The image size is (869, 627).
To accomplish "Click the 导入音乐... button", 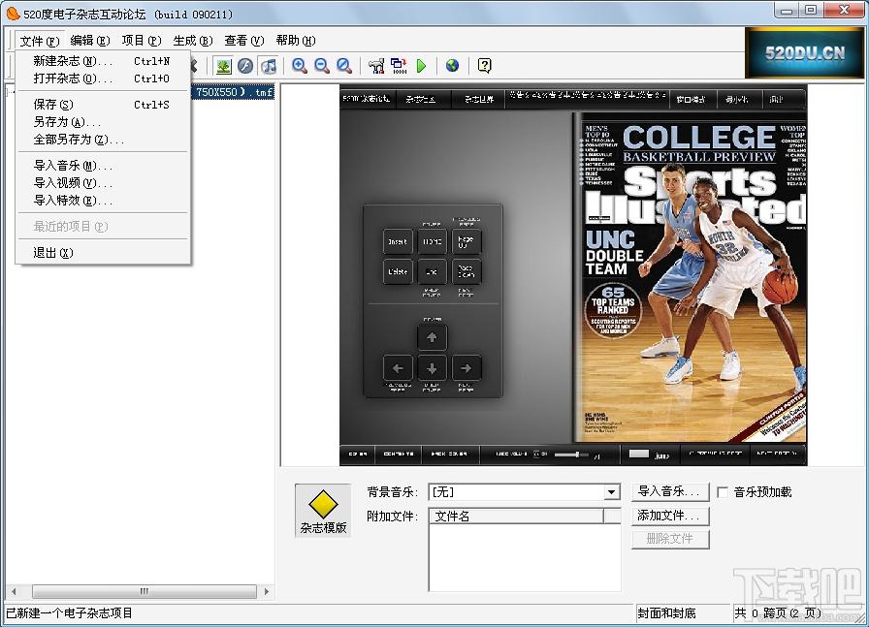I will coord(670,491).
